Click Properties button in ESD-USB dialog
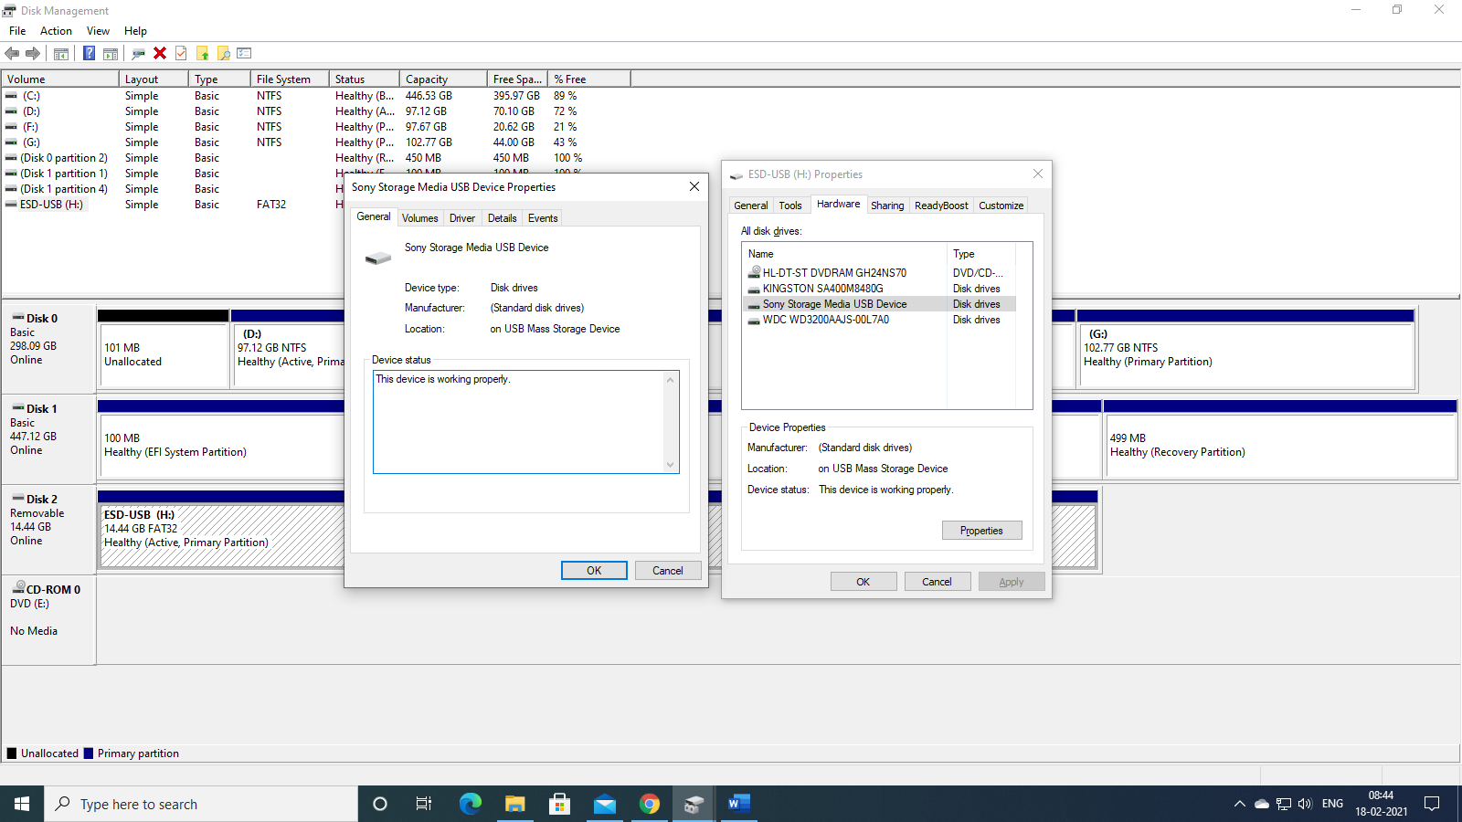 (x=981, y=531)
